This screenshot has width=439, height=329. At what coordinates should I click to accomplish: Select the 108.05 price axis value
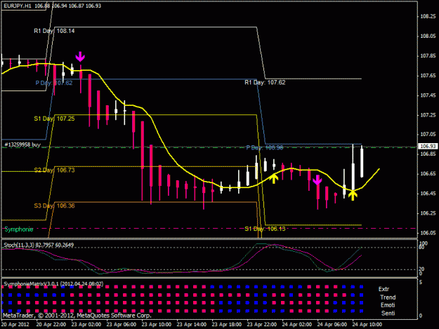coord(428,36)
